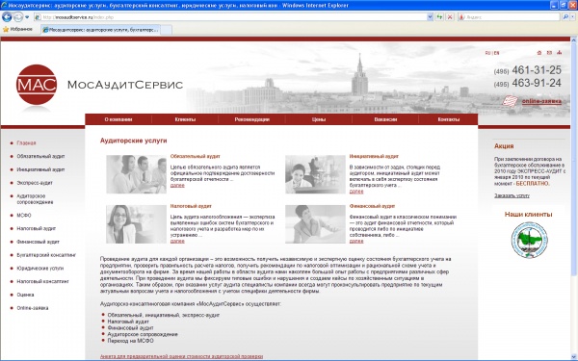Viewport: 578px width, 361px height.
Task: Click the Налоговый аудит woman photo thumbnail
Action: [x=137, y=224]
